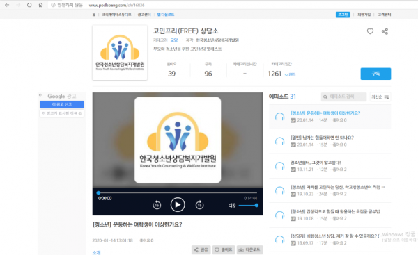Click headphone icon for the 19.10.08 episode
Screen dimensions: 418x255
coord(279,215)
